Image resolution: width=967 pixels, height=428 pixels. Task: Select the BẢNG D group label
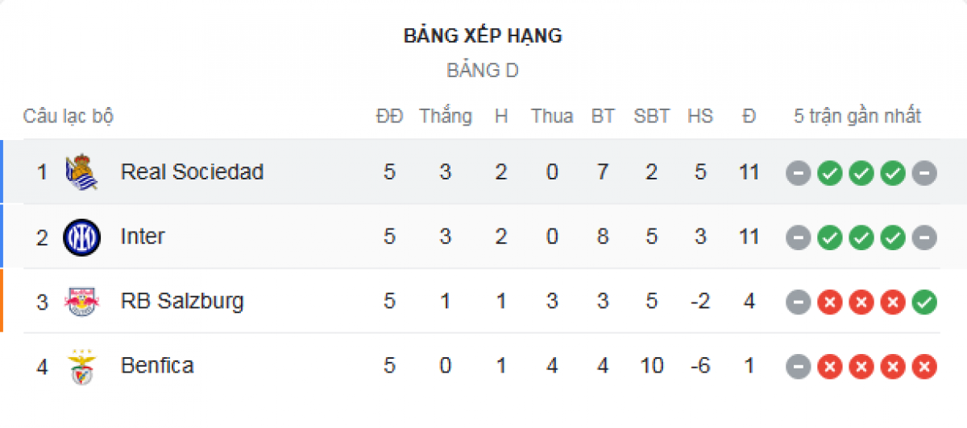point(483,71)
